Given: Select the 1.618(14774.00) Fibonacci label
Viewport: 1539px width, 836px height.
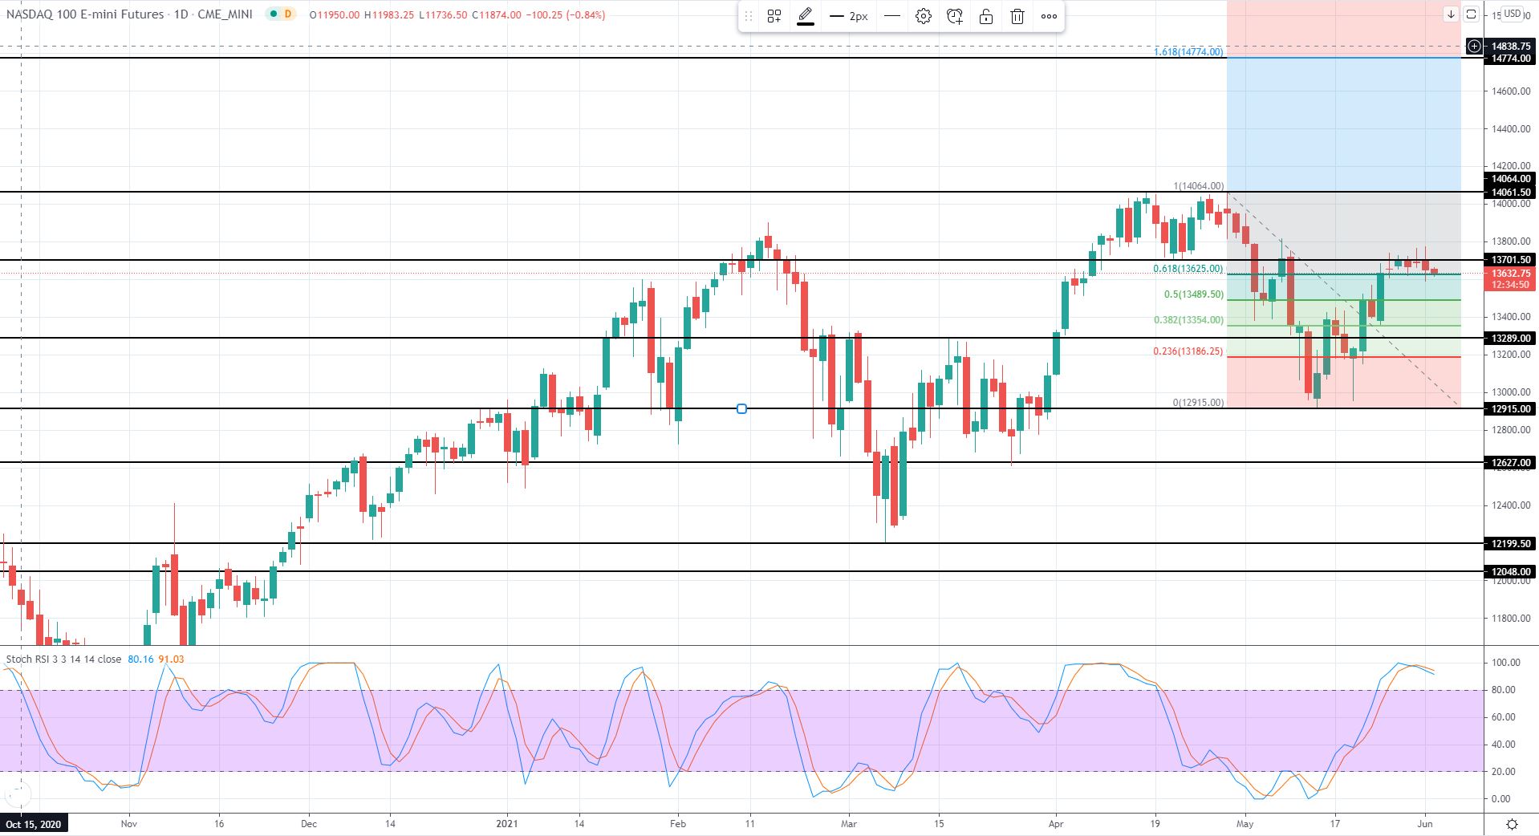Looking at the screenshot, I should click(1188, 52).
